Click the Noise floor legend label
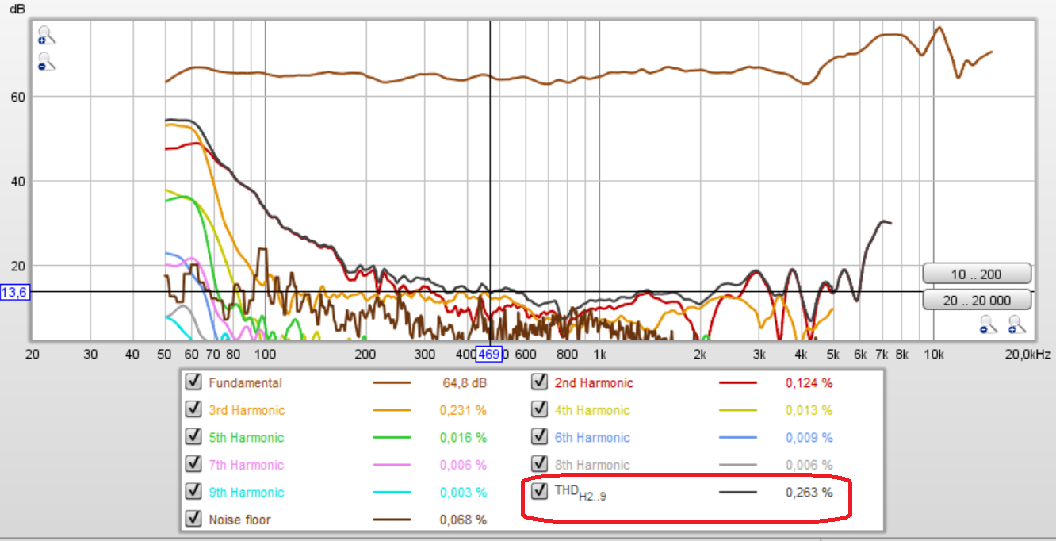1056x541 pixels. (x=239, y=520)
